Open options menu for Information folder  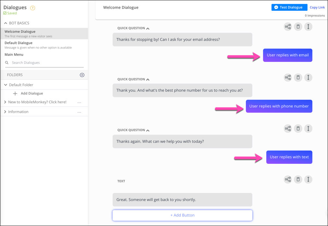tap(79, 112)
